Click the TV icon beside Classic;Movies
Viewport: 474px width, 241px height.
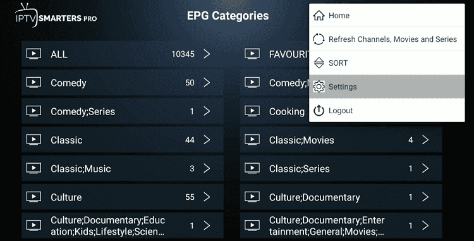point(252,140)
